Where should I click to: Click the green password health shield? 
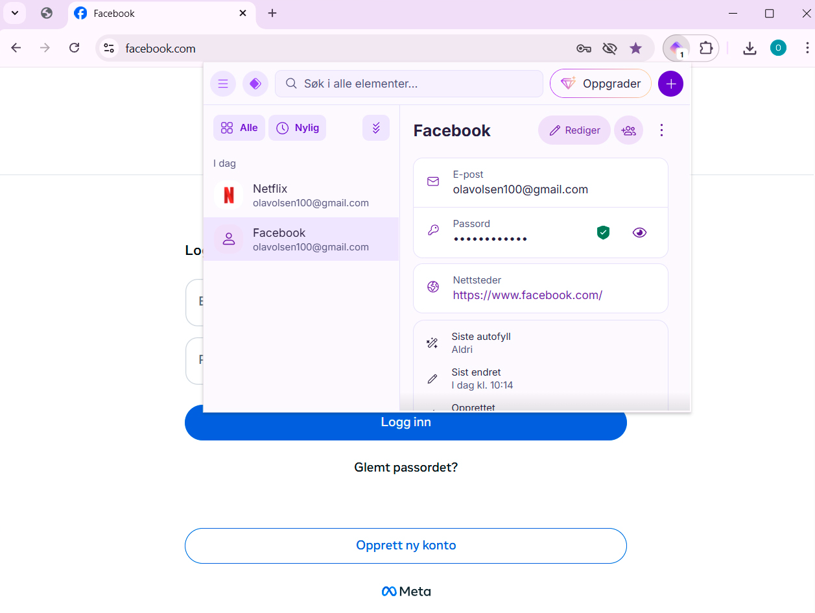click(x=603, y=232)
